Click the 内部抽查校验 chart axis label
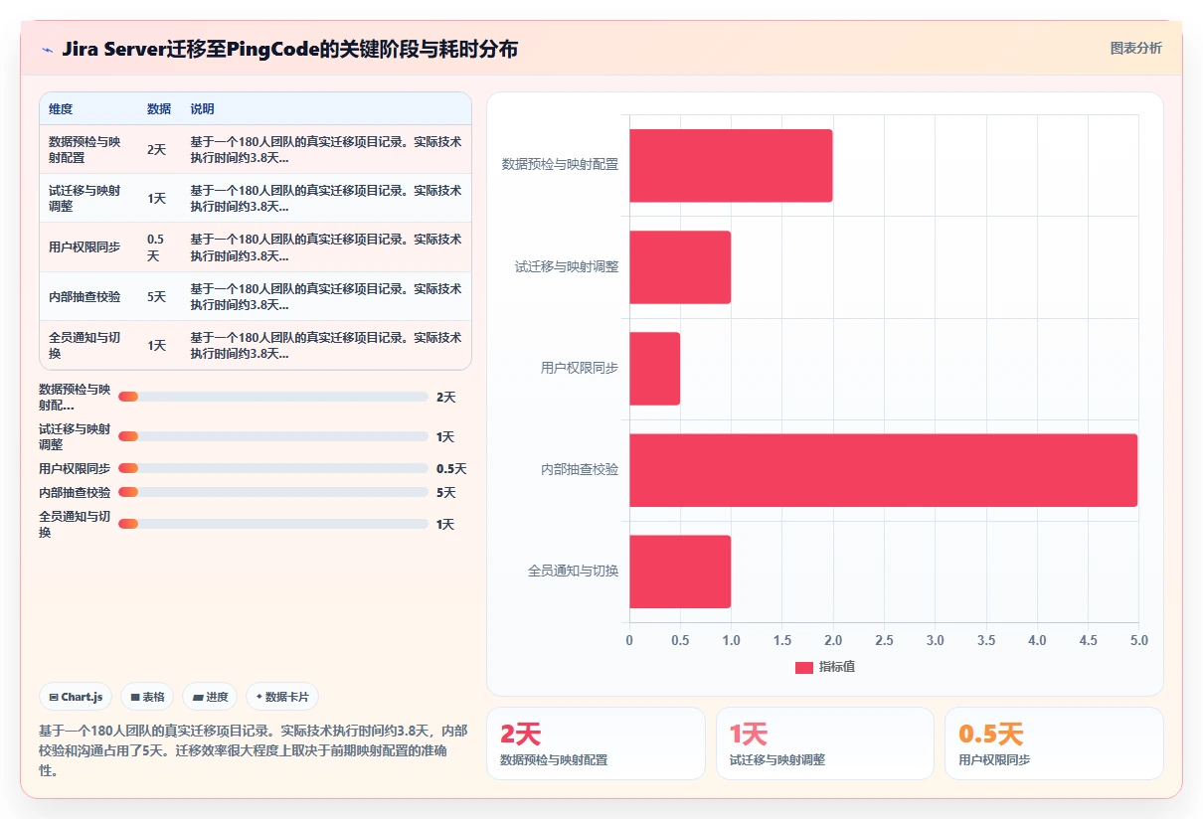The height and width of the screenshot is (819, 1203). (x=580, y=469)
